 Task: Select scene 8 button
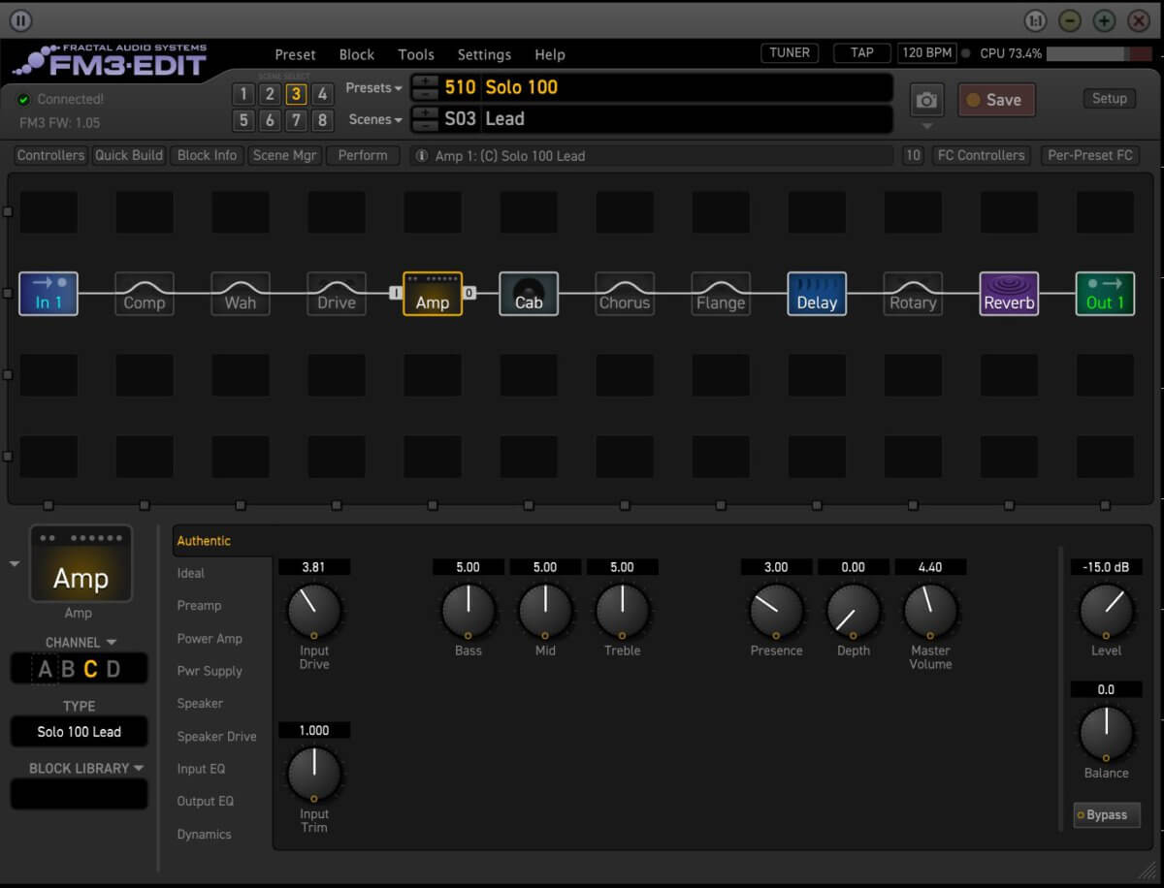322,120
